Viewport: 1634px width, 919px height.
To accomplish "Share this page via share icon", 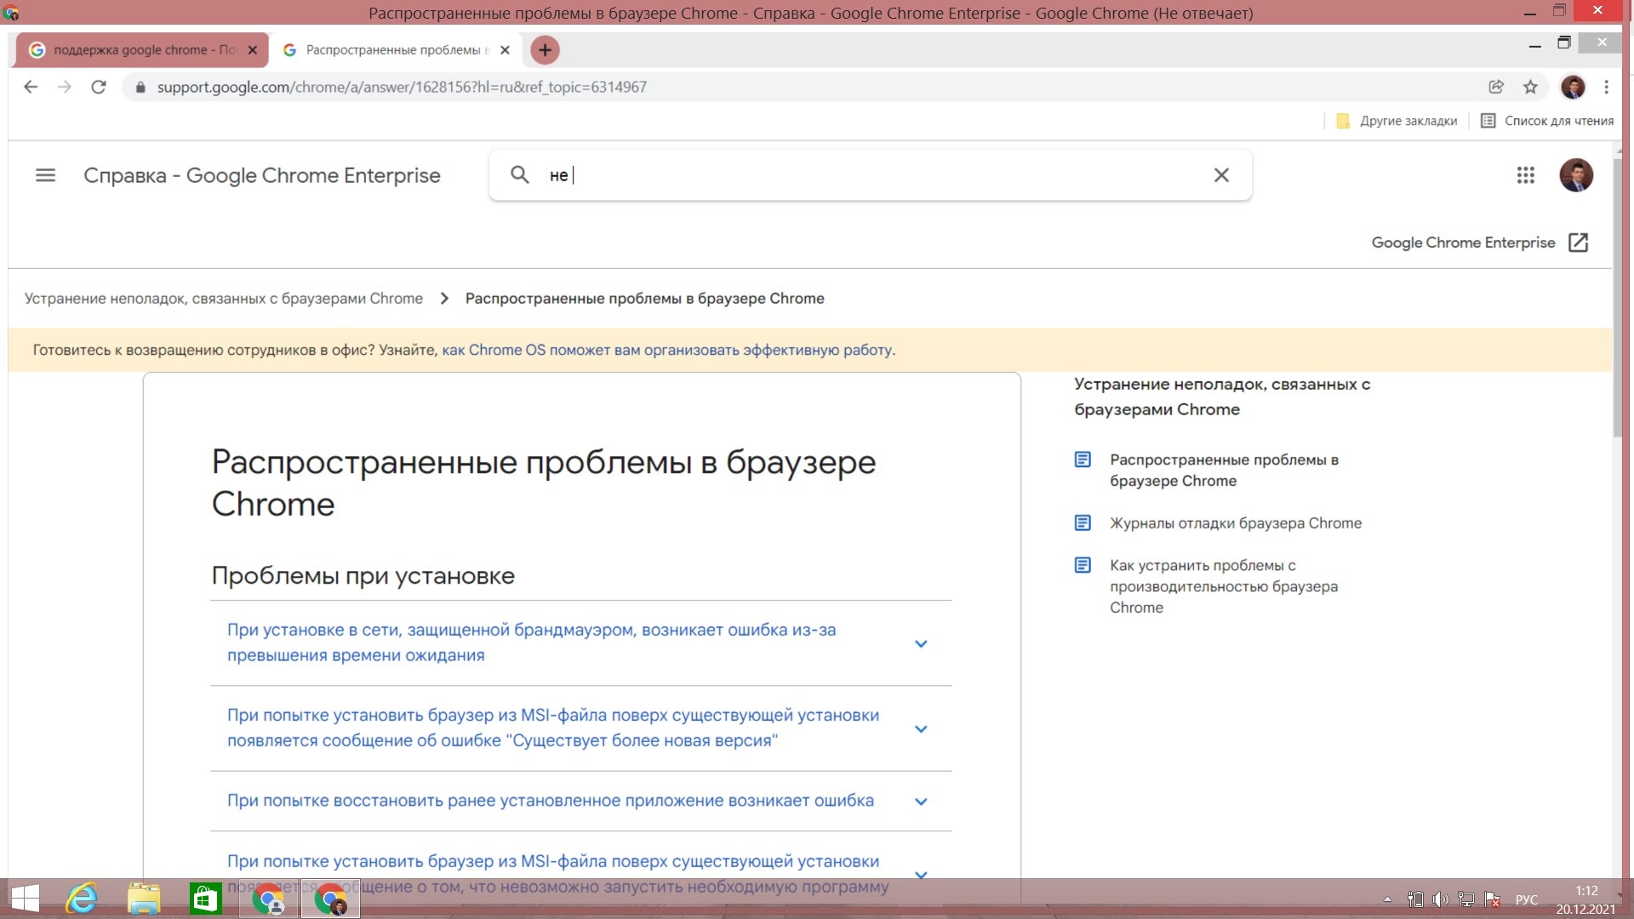I will [1495, 87].
